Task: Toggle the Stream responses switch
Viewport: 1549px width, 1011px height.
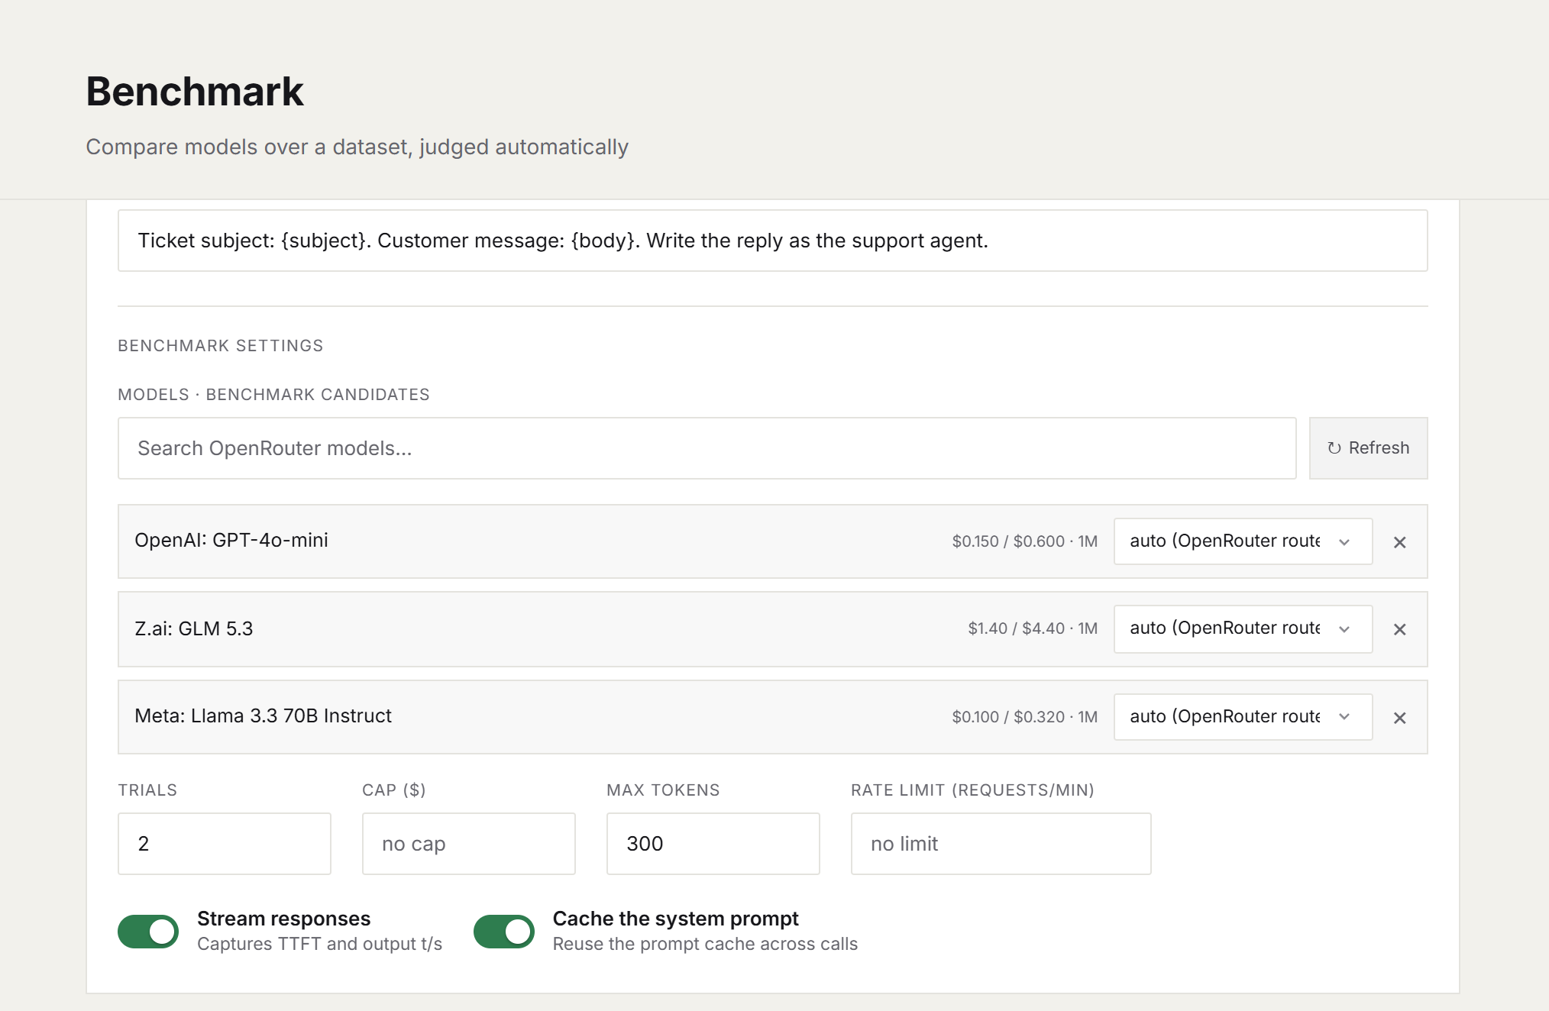Action: (148, 931)
